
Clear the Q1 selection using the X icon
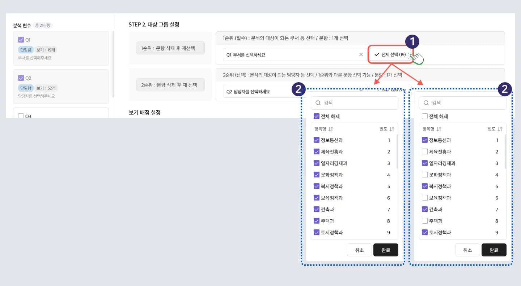click(x=361, y=54)
